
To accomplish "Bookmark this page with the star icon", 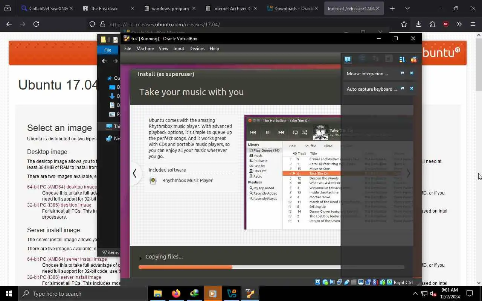I will pyautogui.click(x=404, y=24).
